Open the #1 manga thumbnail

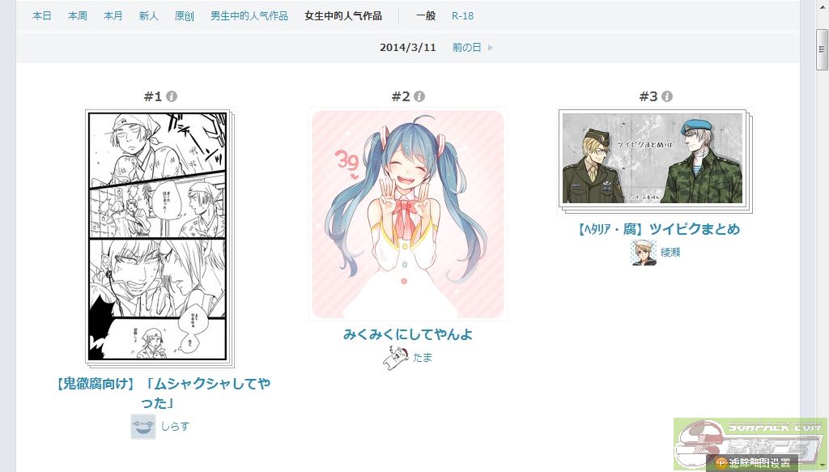pos(159,236)
